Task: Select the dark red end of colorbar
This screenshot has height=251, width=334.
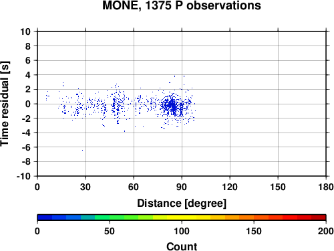Action: 319,218
